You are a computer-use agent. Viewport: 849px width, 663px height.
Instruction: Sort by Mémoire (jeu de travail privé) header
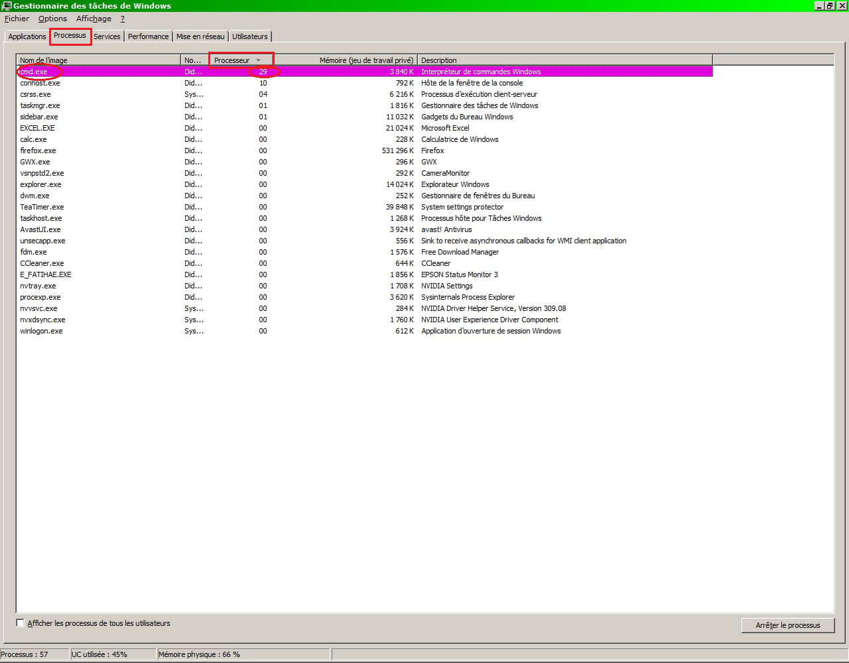[345, 60]
